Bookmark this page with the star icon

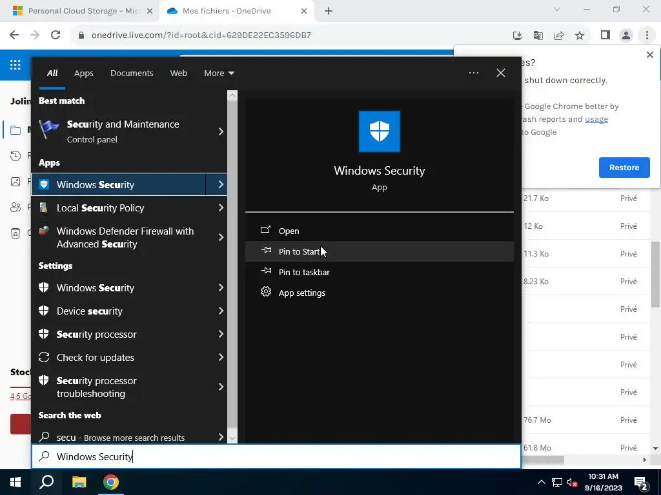580,35
